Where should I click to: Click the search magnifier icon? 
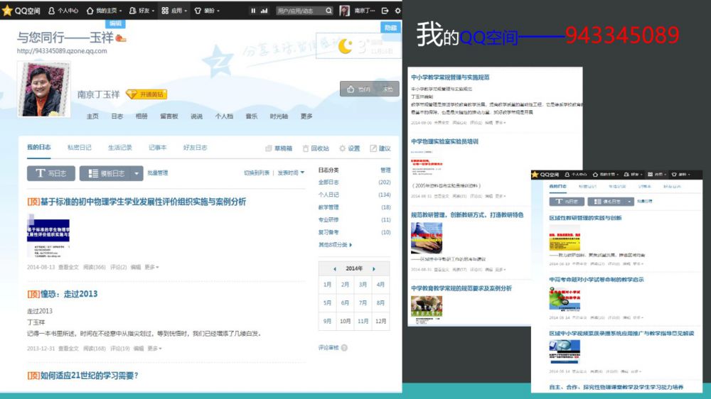coord(328,11)
